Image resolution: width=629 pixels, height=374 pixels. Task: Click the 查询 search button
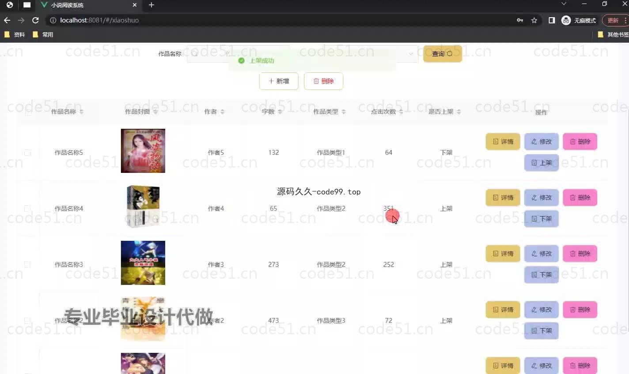click(442, 54)
